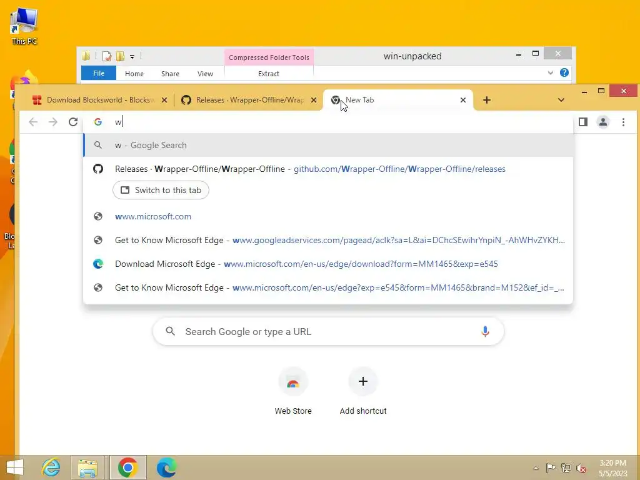Click magnifier icon in Google search box
640x480 pixels.
pyautogui.click(x=171, y=331)
